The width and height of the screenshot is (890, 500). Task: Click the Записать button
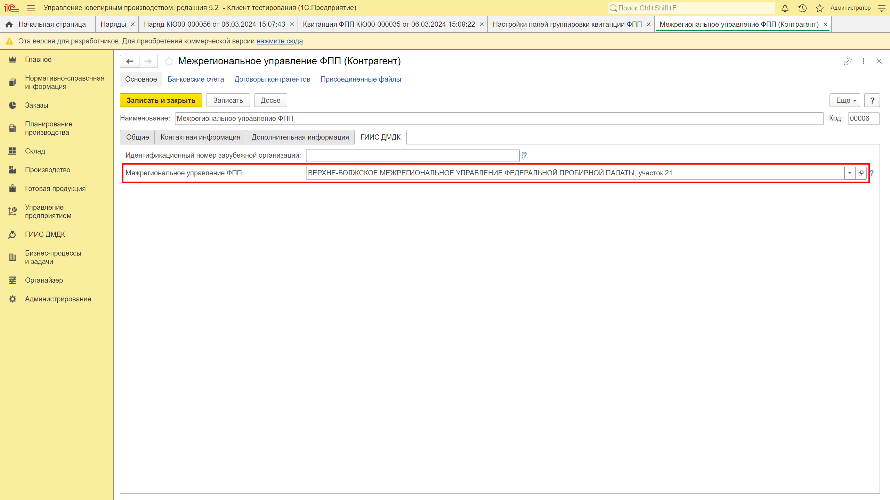point(228,100)
